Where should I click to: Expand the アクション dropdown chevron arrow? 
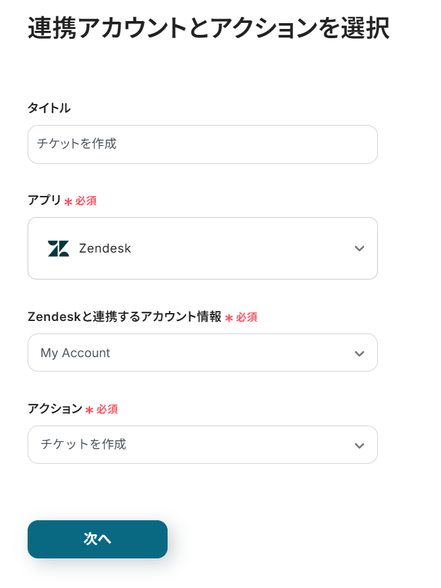point(359,445)
